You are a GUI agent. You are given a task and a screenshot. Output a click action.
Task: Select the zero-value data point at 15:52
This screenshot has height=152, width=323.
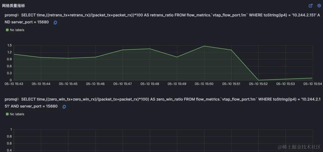(x=258, y=80)
